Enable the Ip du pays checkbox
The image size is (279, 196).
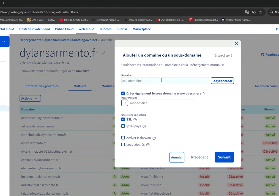[x=123, y=126]
